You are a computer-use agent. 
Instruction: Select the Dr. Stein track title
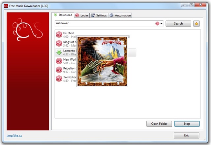[x=69, y=33]
